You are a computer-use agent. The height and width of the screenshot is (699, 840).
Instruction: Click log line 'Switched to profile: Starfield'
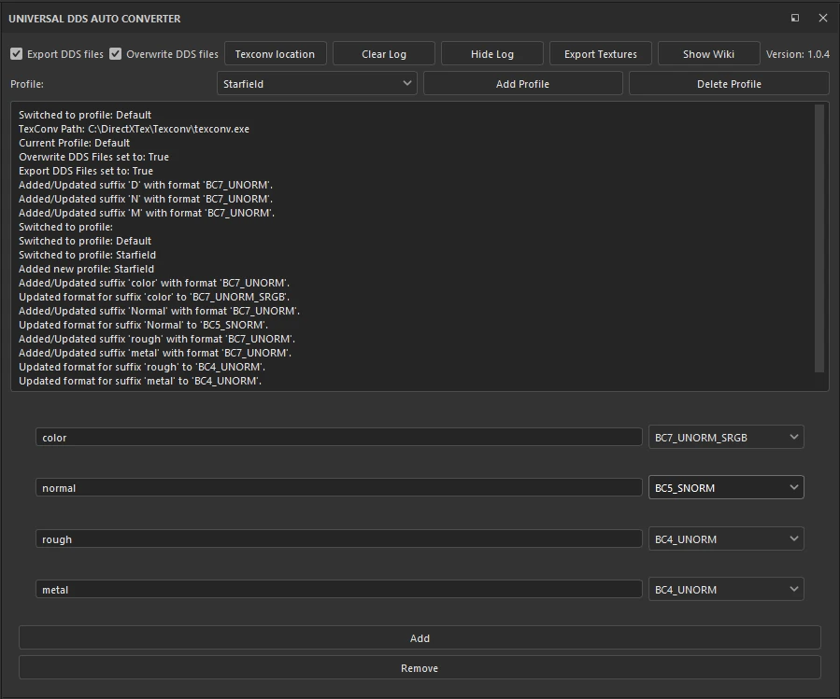87,255
